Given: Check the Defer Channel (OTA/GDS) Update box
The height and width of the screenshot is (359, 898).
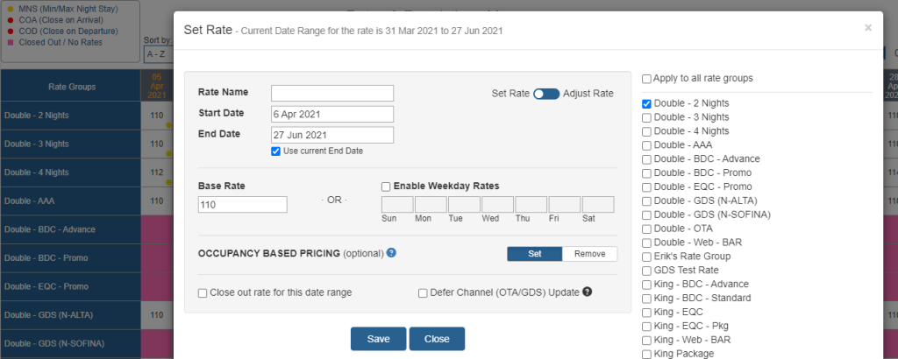Looking at the screenshot, I should tap(423, 293).
